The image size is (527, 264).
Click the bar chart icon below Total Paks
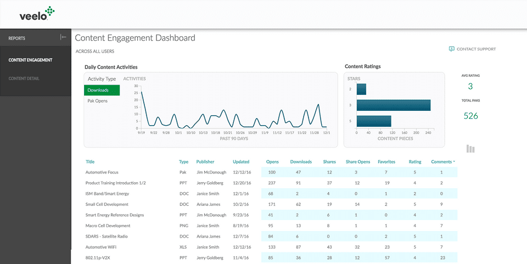pos(470,149)
